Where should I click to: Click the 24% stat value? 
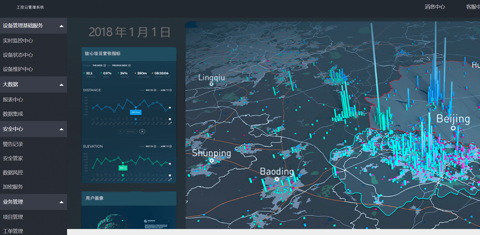(x=124, y=73)
